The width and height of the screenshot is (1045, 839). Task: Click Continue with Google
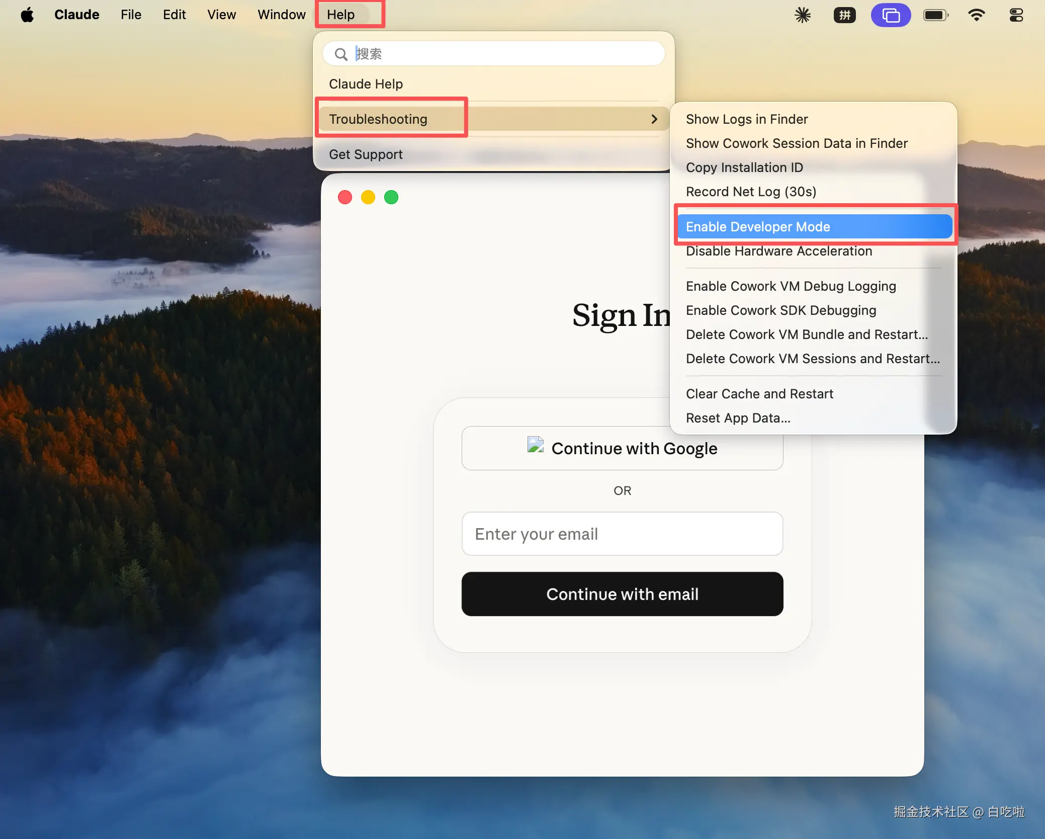pyautogui.click(x=623, y=448)
